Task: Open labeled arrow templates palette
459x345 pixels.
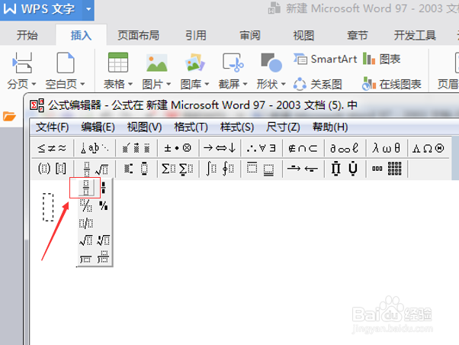Action: coord(303,169)
